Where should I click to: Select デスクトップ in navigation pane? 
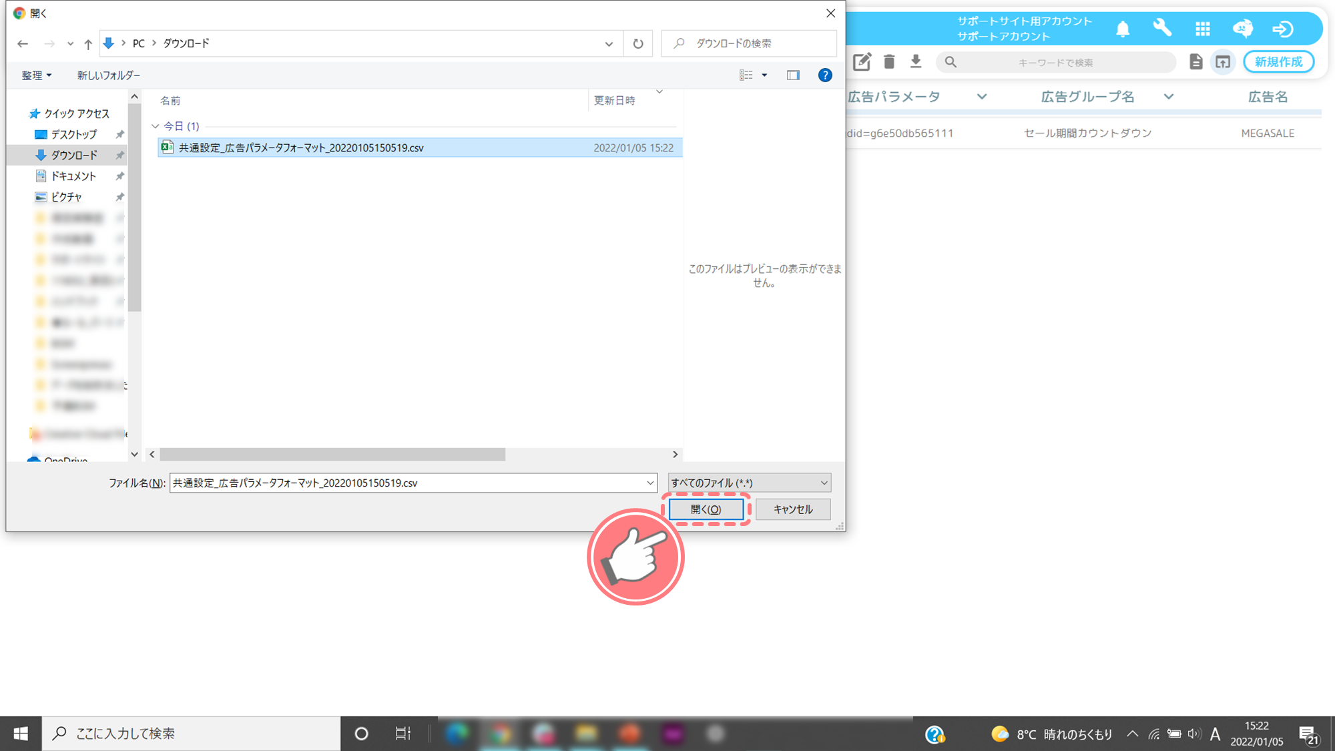coord(73,134)
